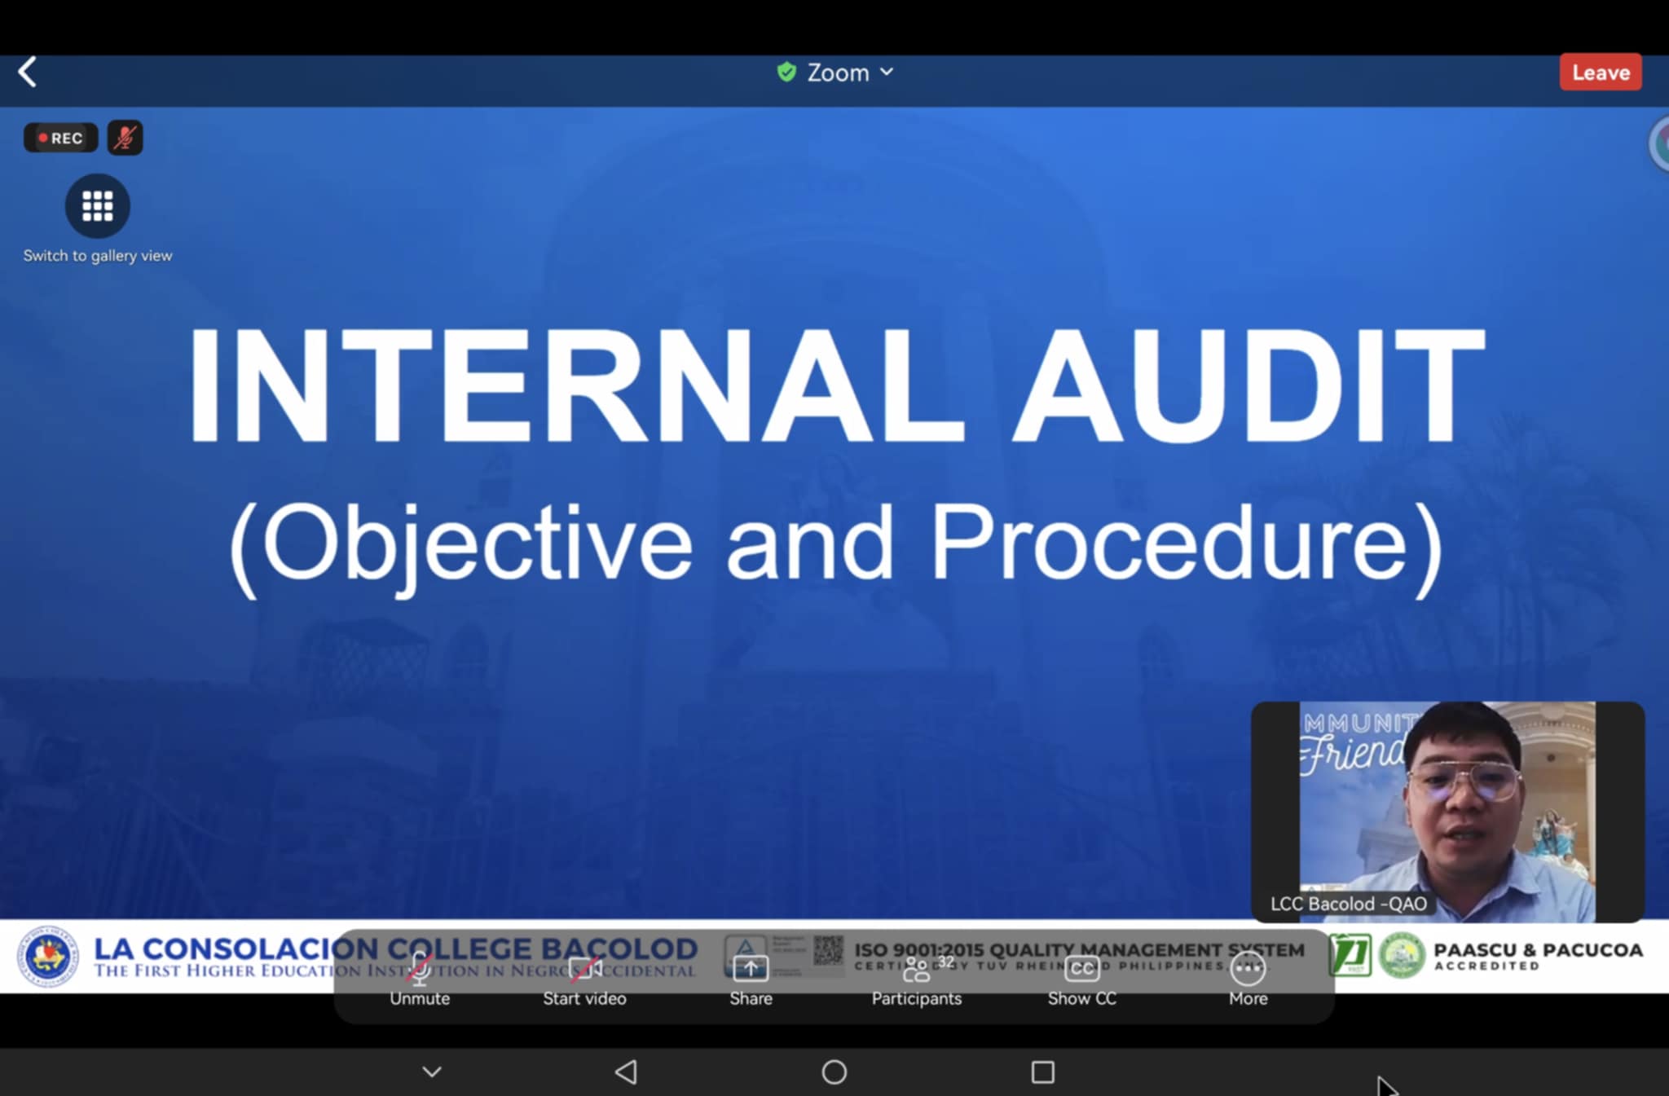Tap Android home circle button

pos(834,1072)
